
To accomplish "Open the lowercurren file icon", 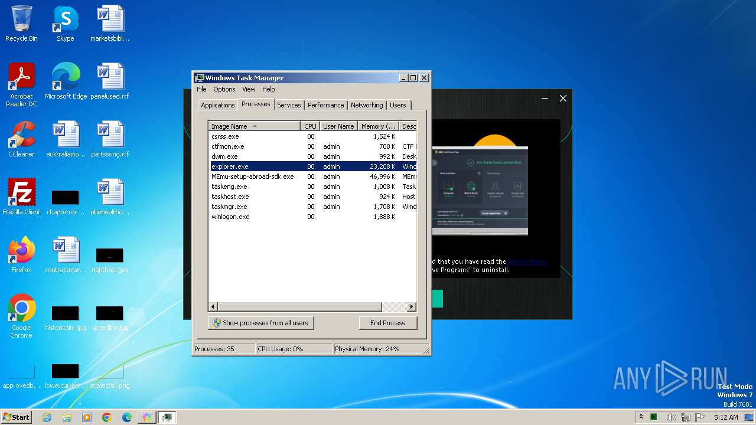I will pos(66,375).
